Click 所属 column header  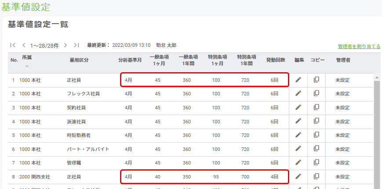(27, 57)
